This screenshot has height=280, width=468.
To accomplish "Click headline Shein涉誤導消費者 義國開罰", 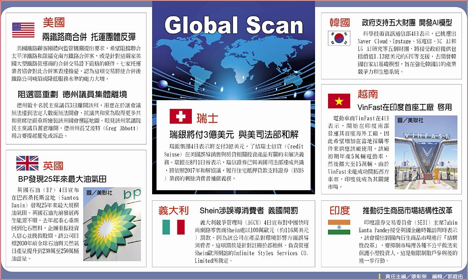I will coord(249,211).
